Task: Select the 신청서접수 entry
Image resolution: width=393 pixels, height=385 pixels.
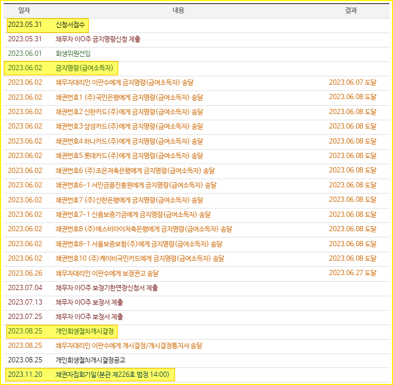Action: [x=70, y=25]
